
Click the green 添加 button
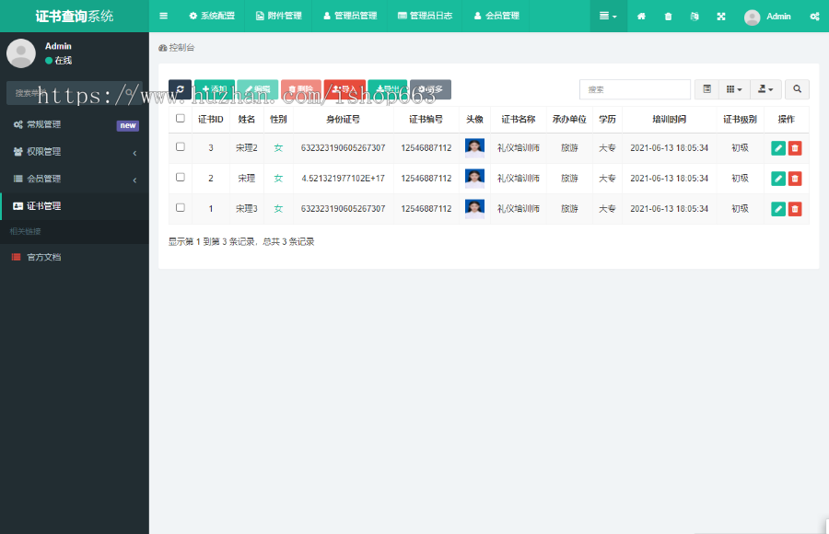pos(215,89)
